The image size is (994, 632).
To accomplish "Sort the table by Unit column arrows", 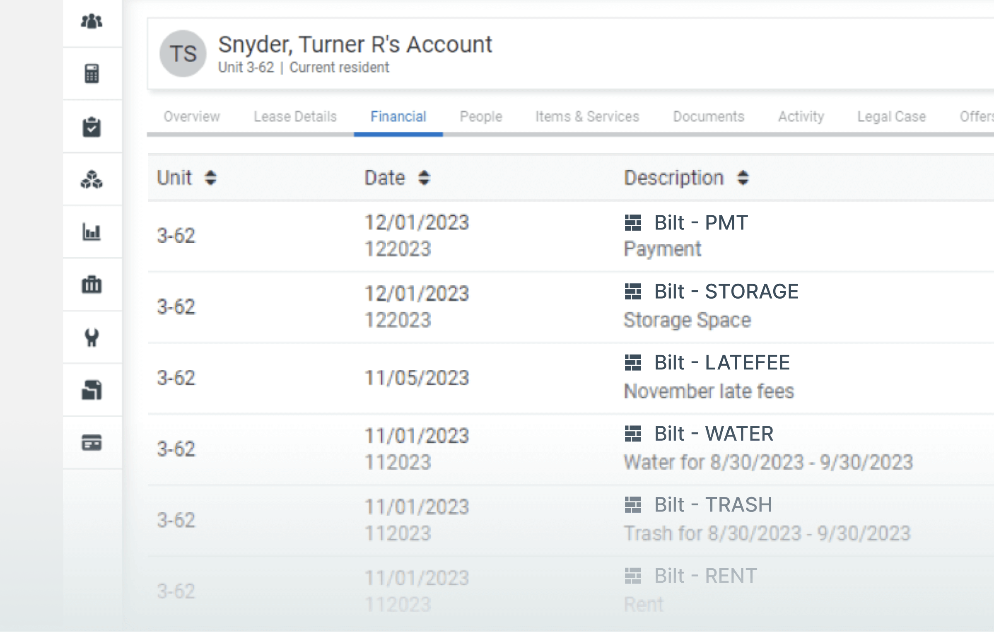I will click(x=210, y=178).
